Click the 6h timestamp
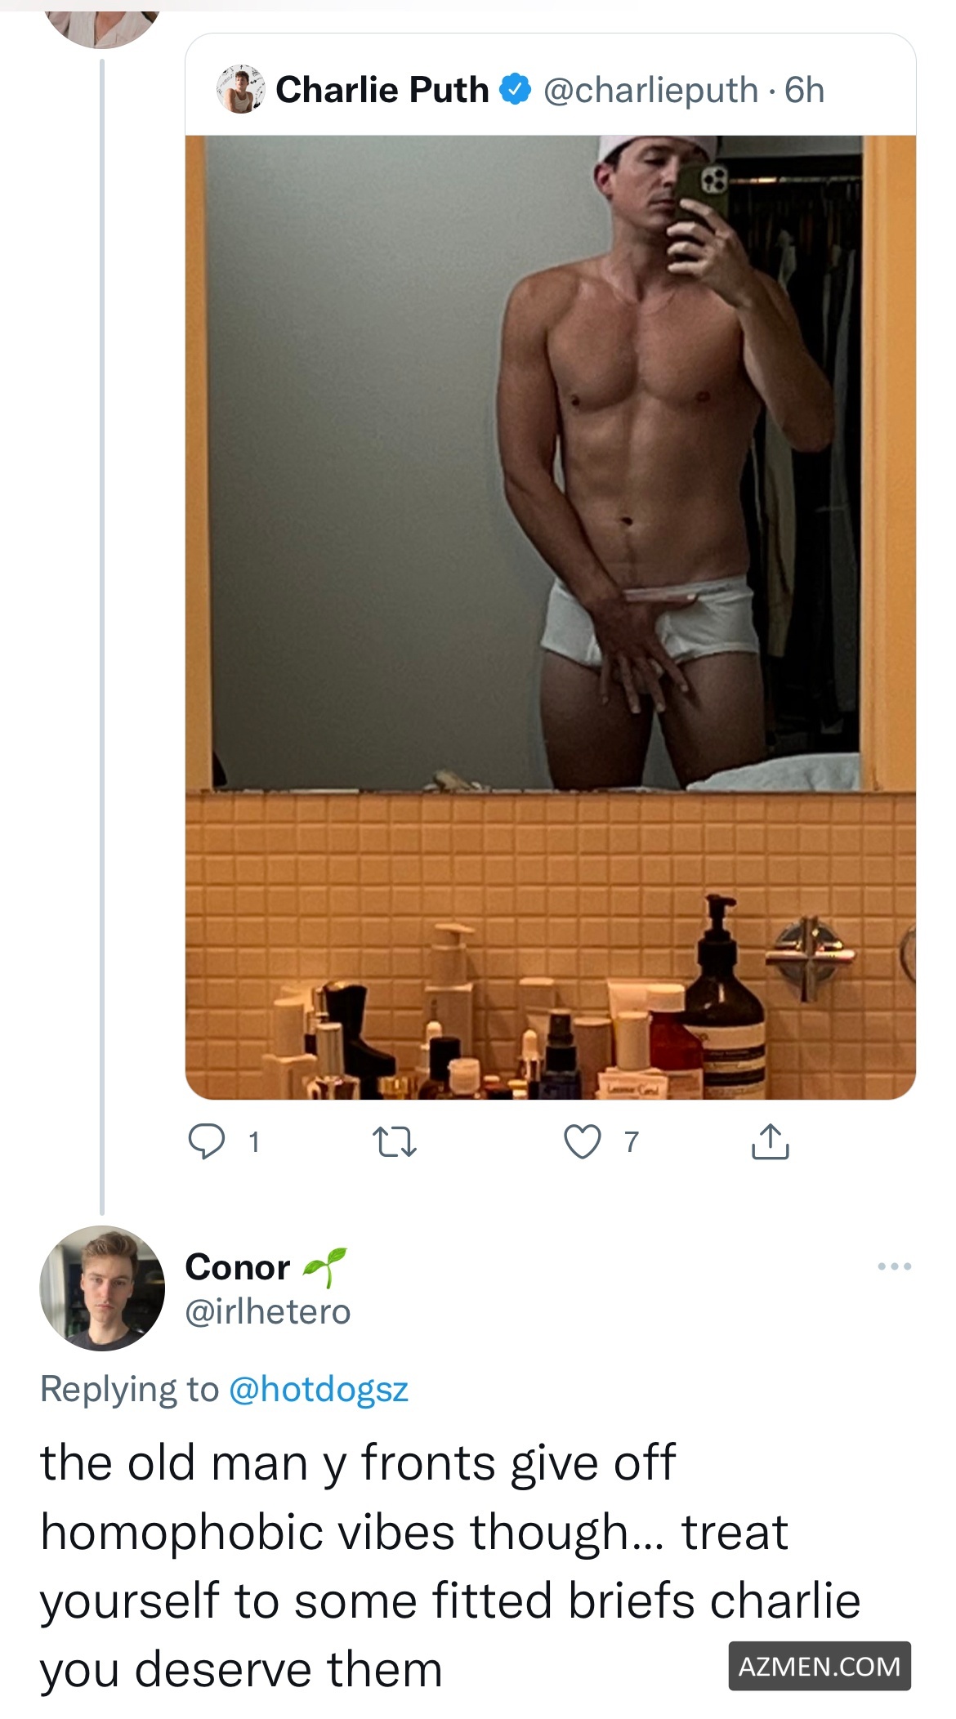956x1719 pixels. (x=804, y=90)
